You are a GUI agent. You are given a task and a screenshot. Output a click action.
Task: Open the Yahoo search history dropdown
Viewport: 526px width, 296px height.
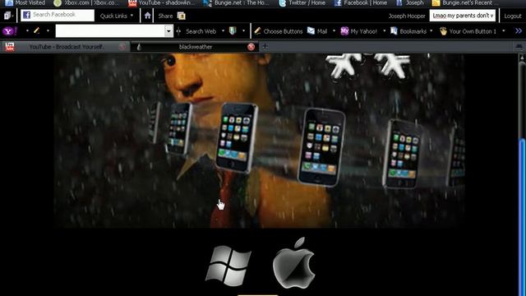point(168,31)
